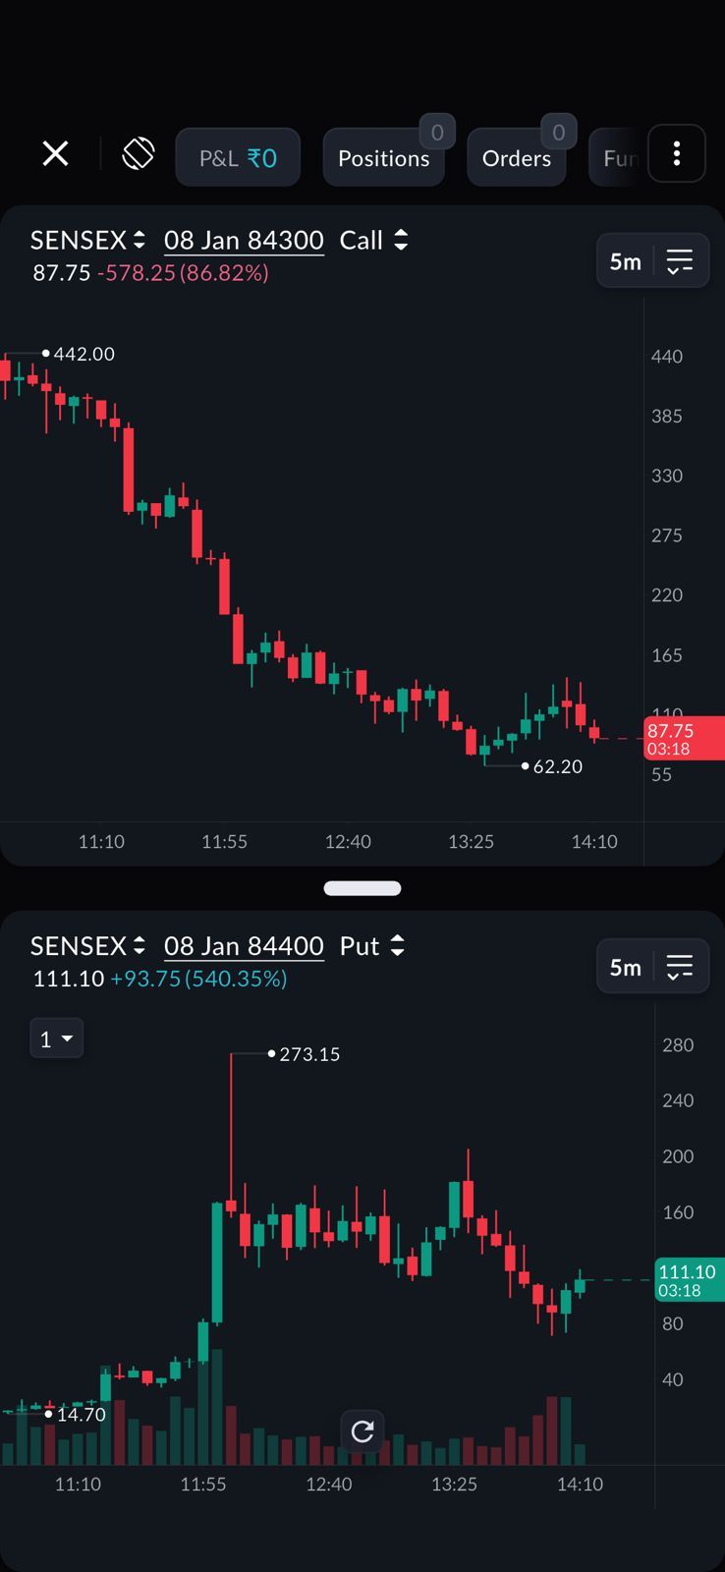Tap the P&L ₹0 button
This screenshot has width=725, height=1572.
(x=238, y=158)
